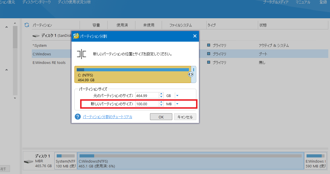This screenshot has height=174, width=330.
Task: Click the タイプ column header
Action: click(212, 25)
